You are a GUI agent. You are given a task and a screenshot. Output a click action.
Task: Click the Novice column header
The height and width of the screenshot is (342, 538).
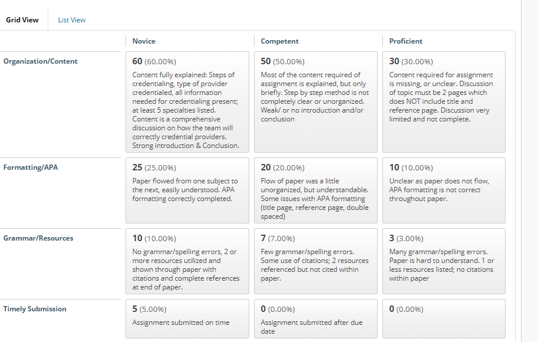144,41
